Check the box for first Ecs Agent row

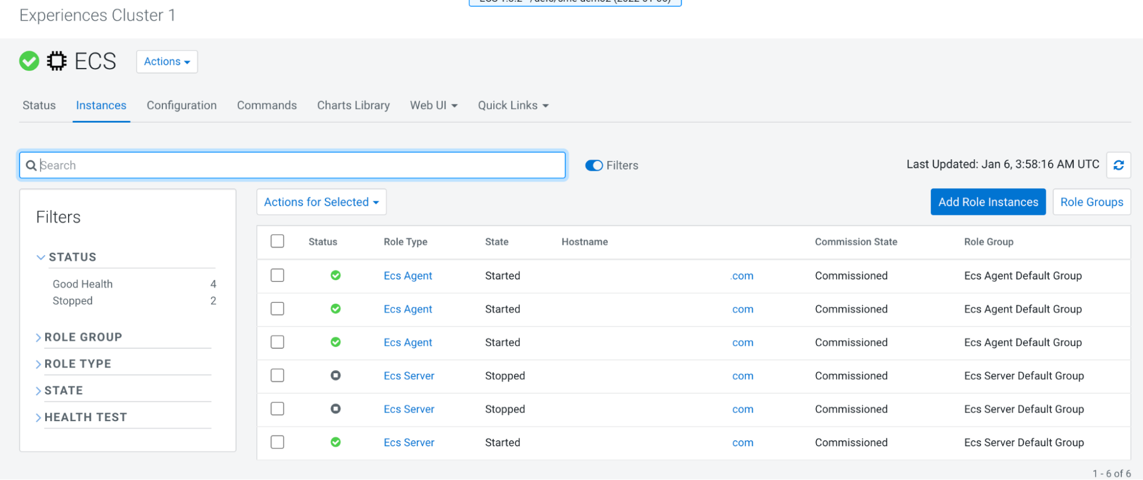(277, 276)
